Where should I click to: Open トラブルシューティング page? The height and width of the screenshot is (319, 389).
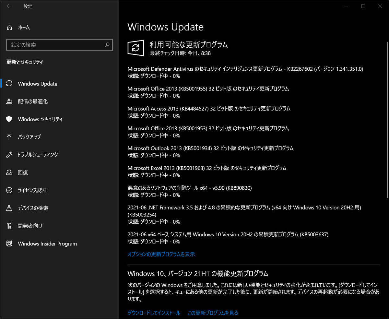point(59,155)
